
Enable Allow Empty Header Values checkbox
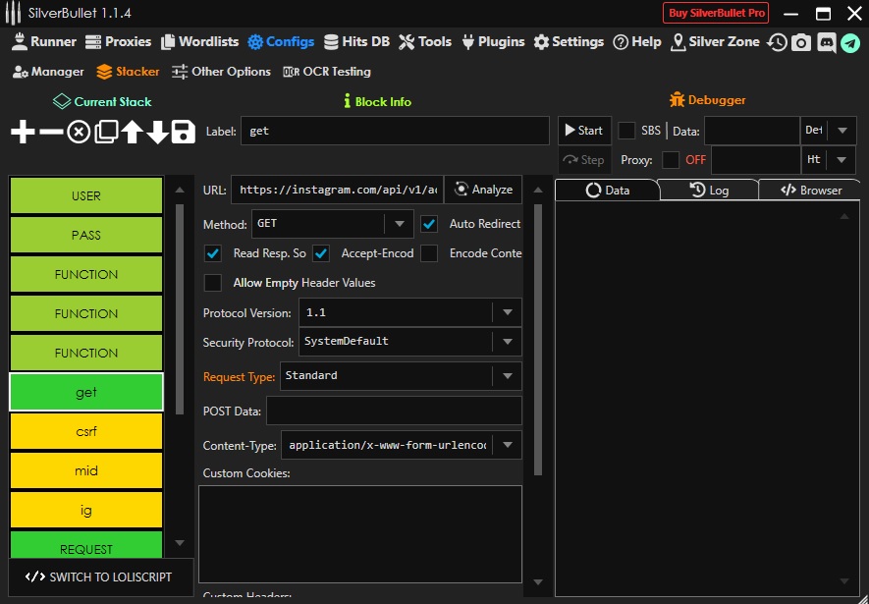coord(213,283)
